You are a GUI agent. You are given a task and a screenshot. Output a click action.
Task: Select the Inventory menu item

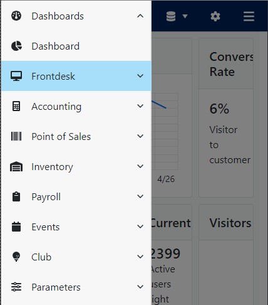(x=76, y=166)
